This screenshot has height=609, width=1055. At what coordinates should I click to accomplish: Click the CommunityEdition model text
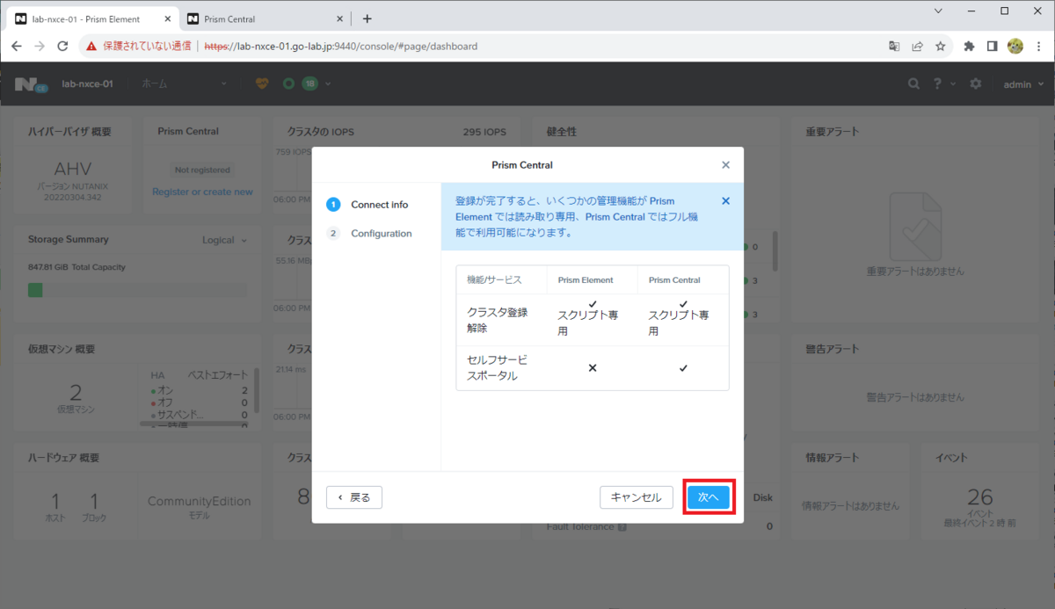(x=199, y=501)
